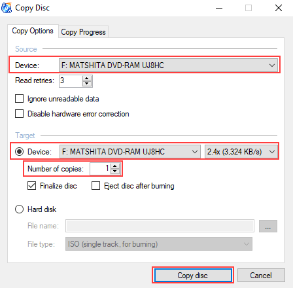Decrease the Read retries value
The width and height of the screenshot is (293, 288).
[87, 84]
